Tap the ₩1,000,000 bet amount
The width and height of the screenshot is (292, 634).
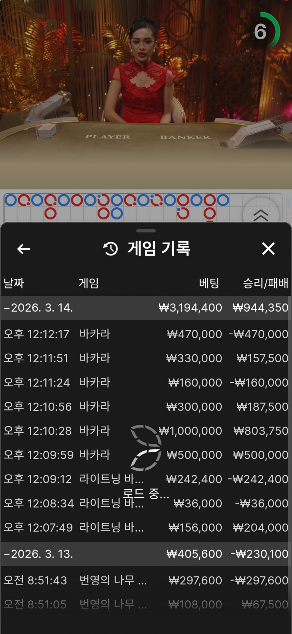190,431
